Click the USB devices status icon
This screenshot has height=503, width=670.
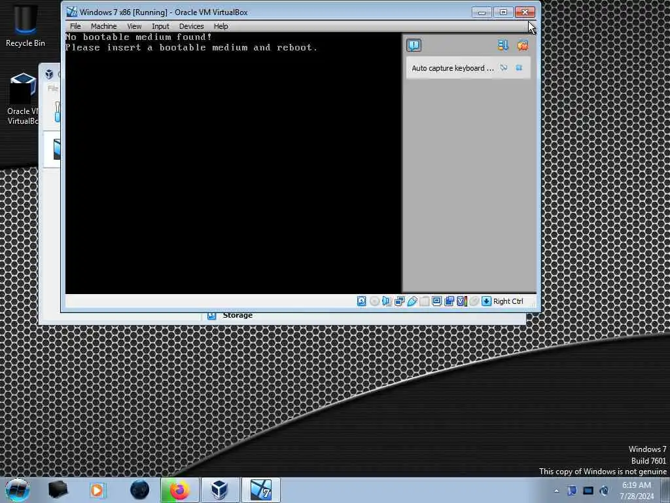tap(412, 301)
